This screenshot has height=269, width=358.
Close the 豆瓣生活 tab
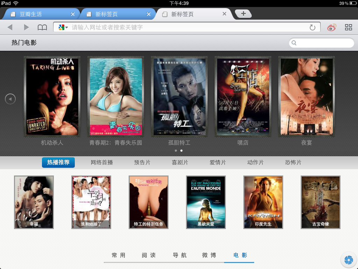click(73, 14)
